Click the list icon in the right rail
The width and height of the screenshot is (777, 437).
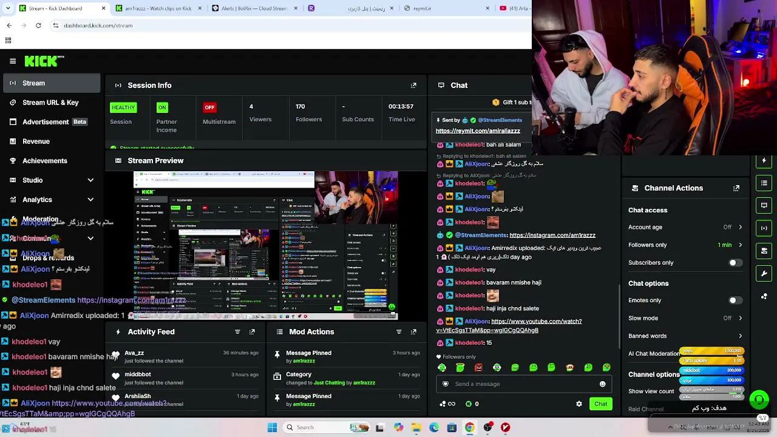click(764, 183)
